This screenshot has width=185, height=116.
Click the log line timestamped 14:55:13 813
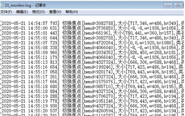[x=92, y=62]
